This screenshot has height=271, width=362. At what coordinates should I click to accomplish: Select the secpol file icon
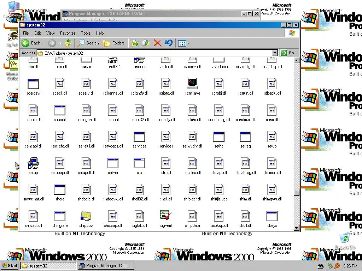(x=113, y=113)
